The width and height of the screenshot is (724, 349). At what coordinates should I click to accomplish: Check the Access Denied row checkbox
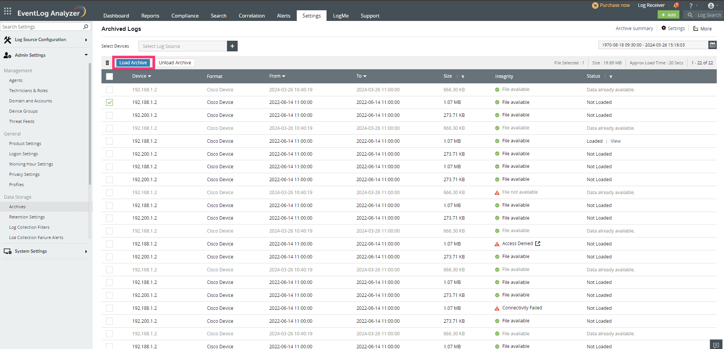tap(109, 244)
